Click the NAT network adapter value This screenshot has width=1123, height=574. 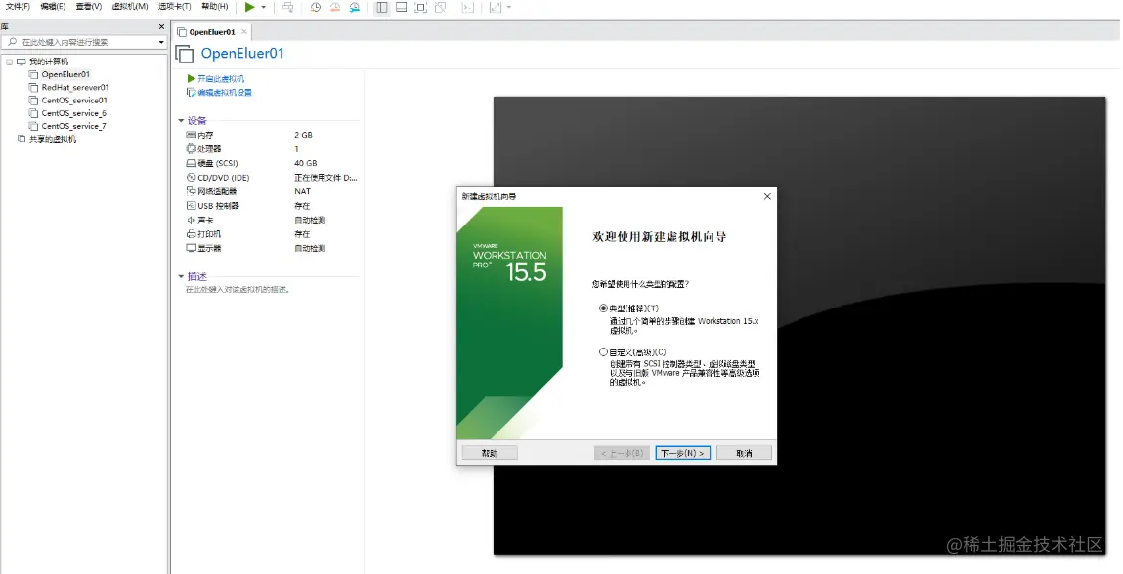pos(302,191)
